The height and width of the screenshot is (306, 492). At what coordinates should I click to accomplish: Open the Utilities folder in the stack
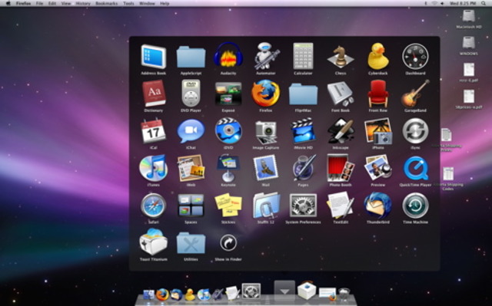pyautogui.click(x=191, y=243)
